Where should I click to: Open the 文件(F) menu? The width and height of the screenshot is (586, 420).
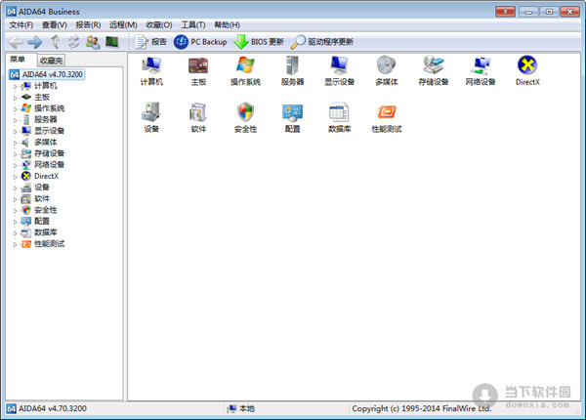(21, 25)
